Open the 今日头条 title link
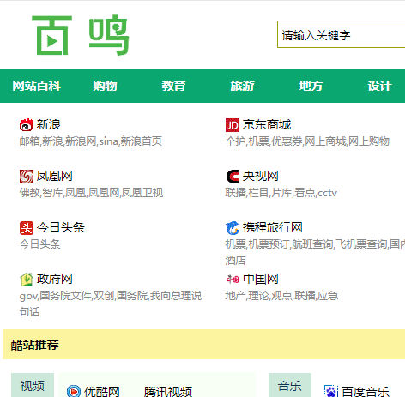Image resolution: width=405 pixels, height=397 pixels. pos(60,228)
